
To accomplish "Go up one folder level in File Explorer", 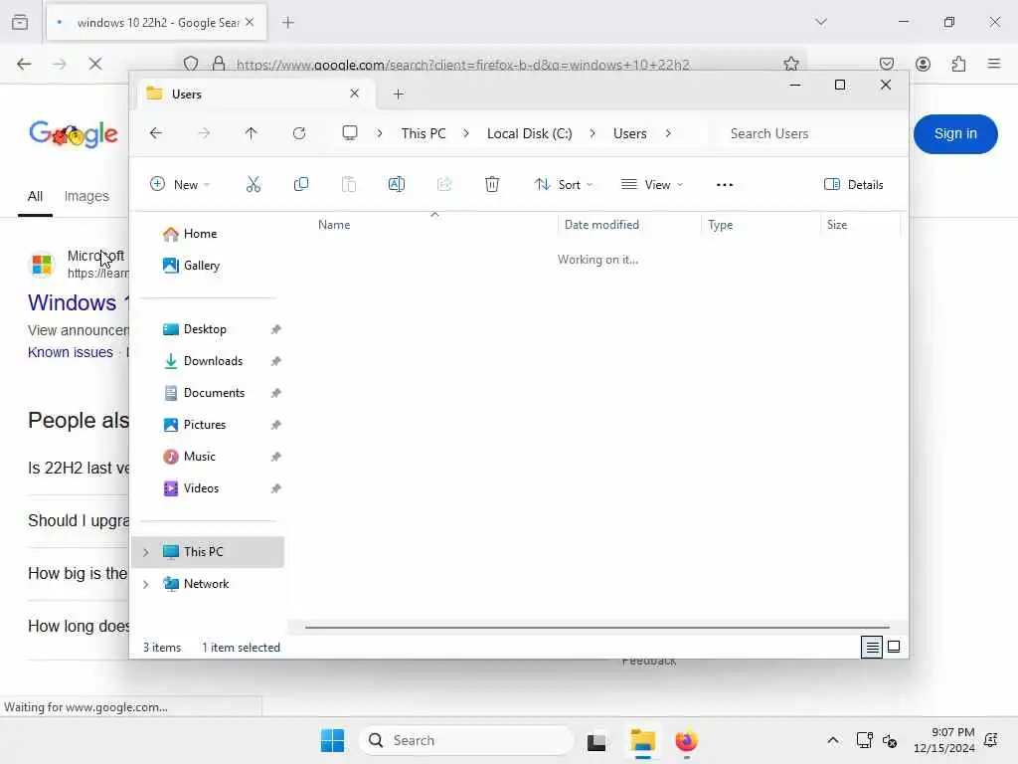I will point(252,133).
